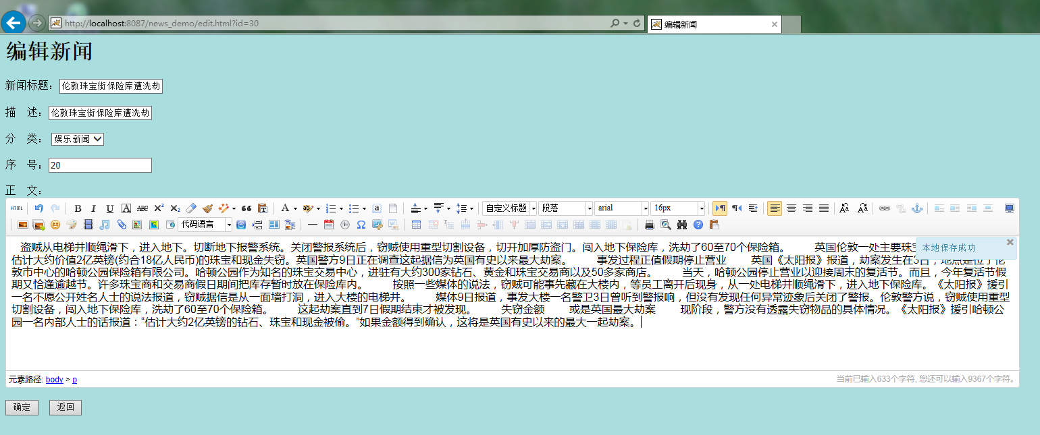The width and height of the screenshot is (1040, 435).
Task: Focus the 描述 input field
Action: 100,113
